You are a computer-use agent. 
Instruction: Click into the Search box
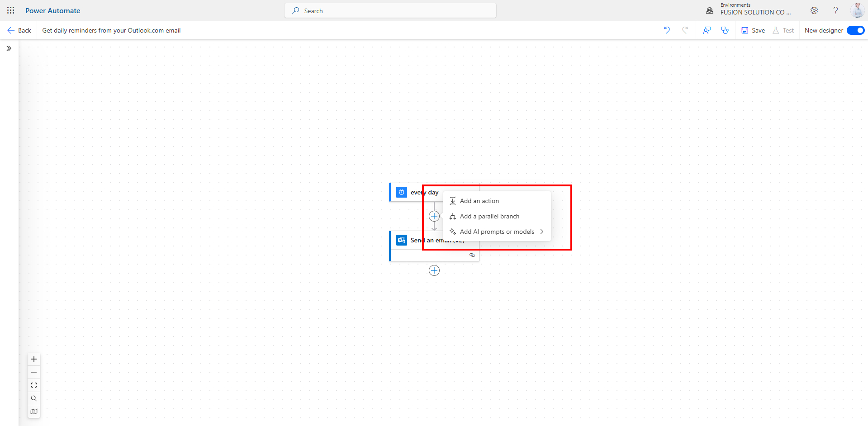(390, 10)
